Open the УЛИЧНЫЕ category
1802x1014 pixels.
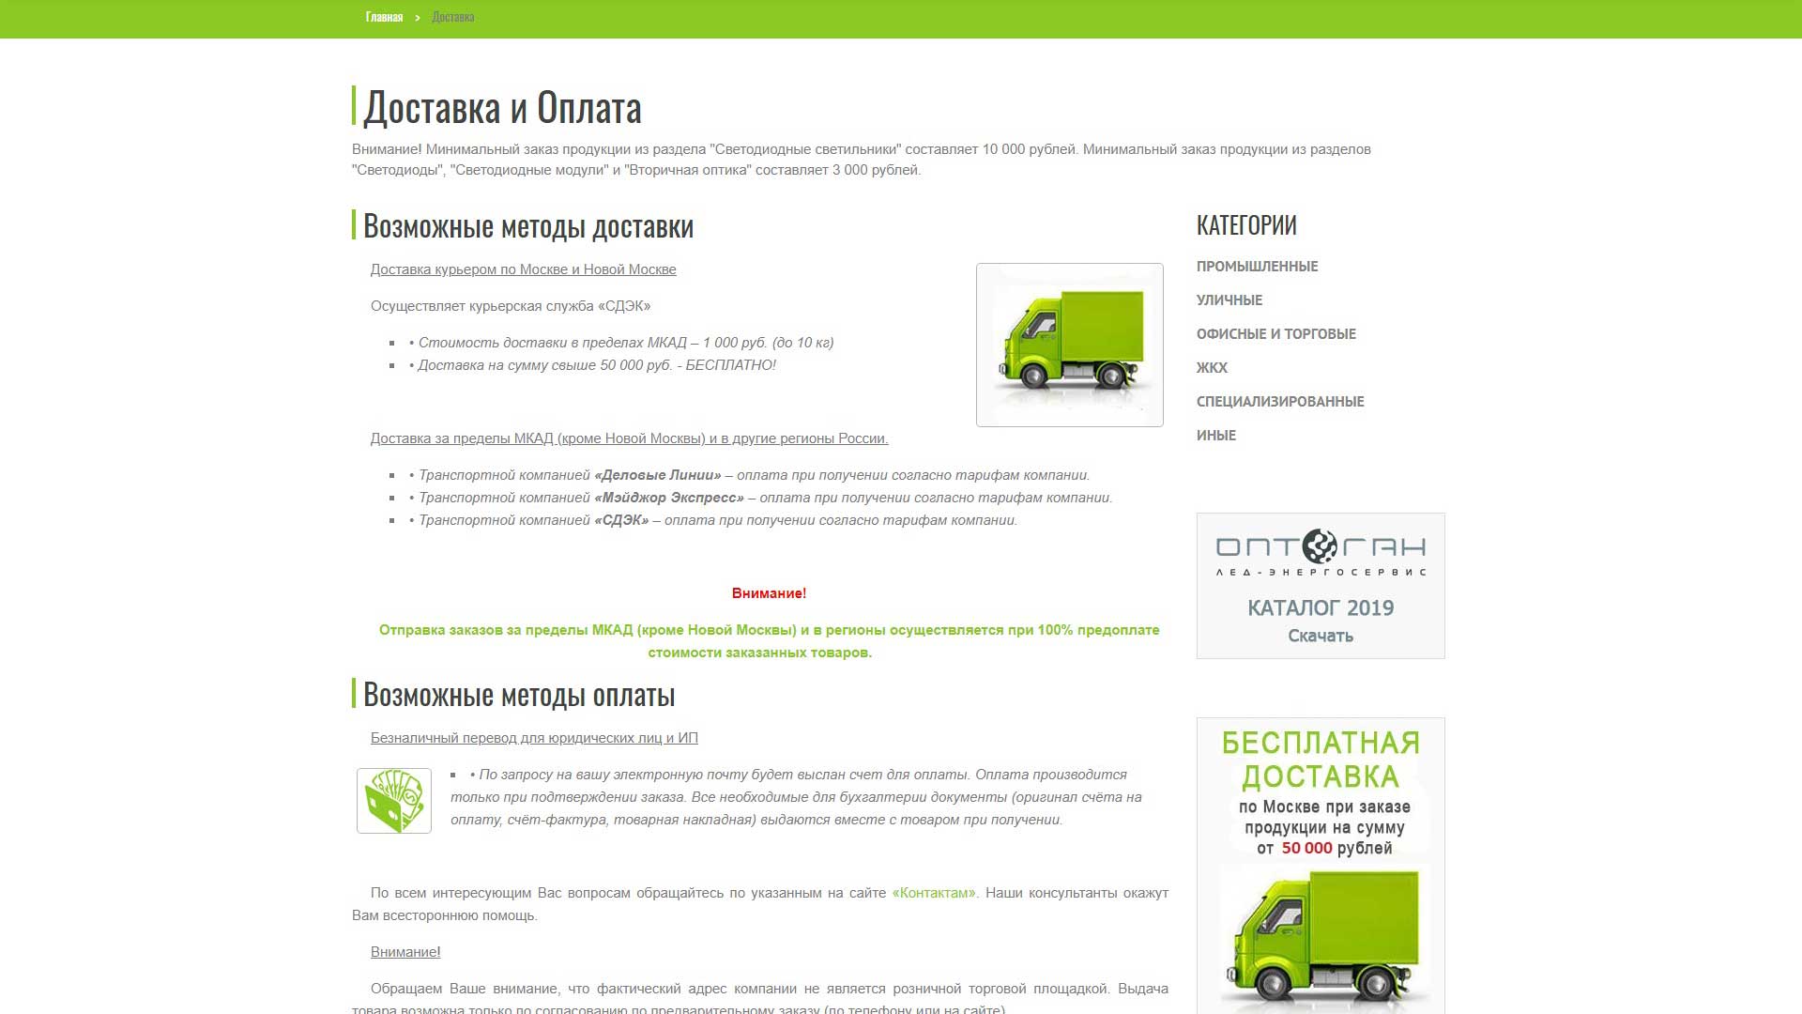[1229, 300]
